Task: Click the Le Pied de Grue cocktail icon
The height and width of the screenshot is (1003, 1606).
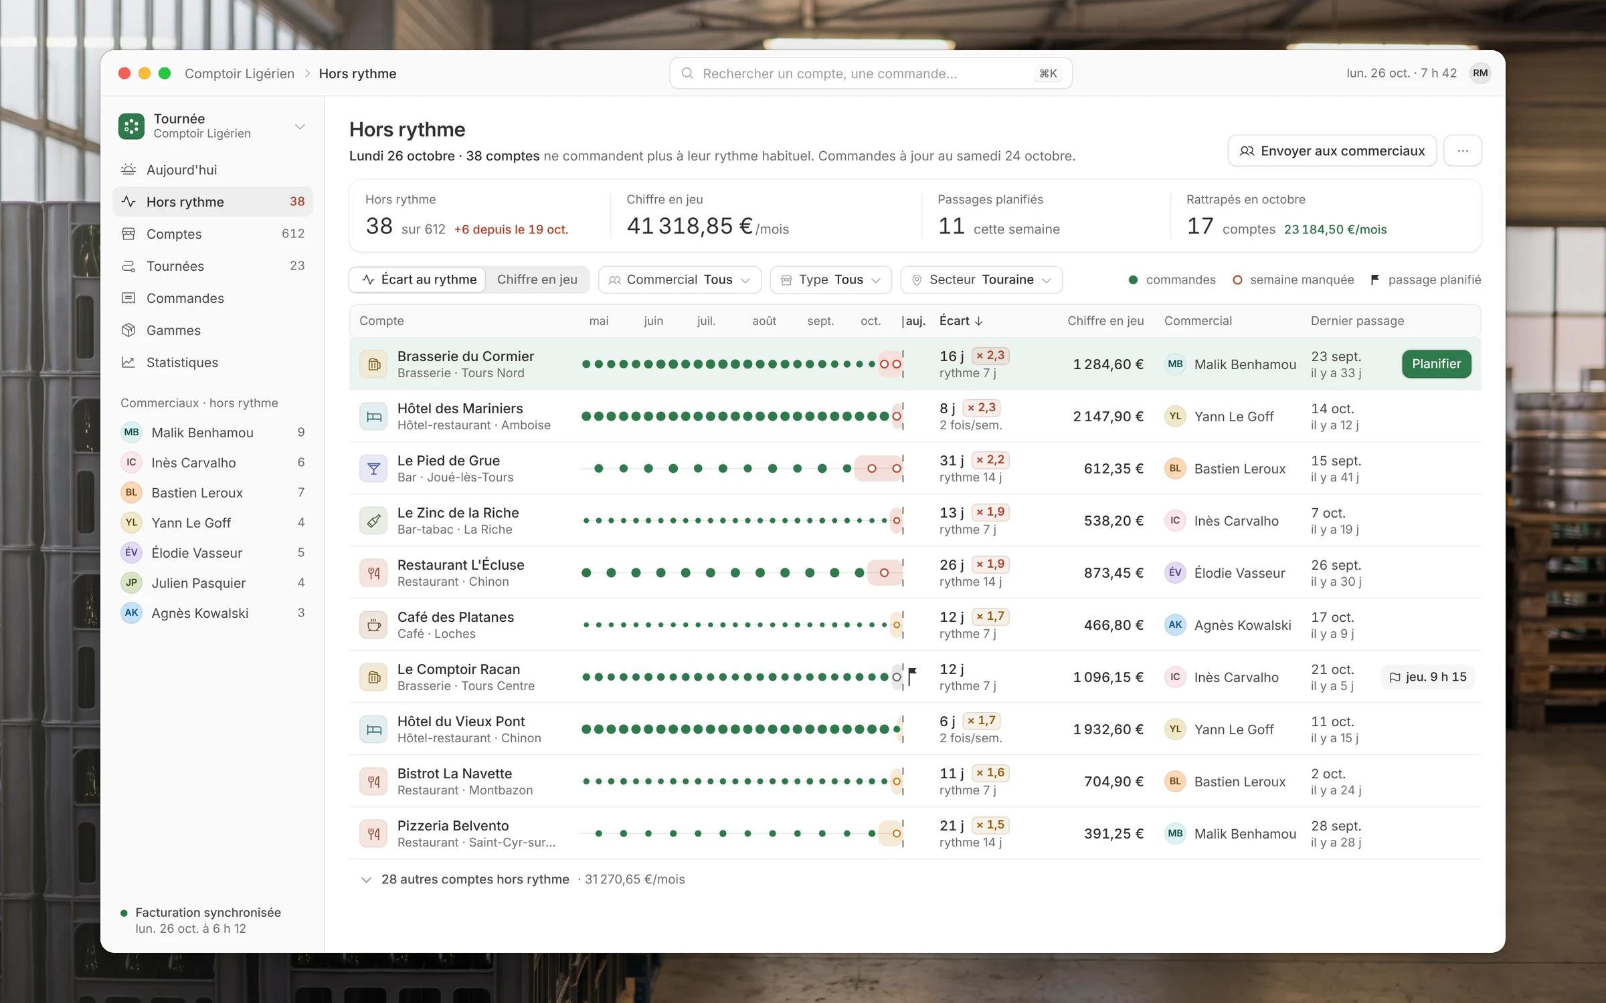Action: coord(374,469)
